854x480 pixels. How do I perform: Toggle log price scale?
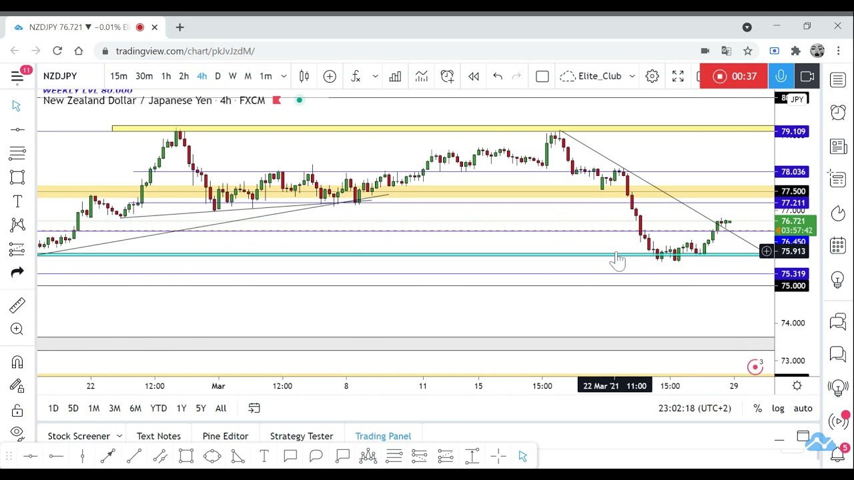coord(778,408)
